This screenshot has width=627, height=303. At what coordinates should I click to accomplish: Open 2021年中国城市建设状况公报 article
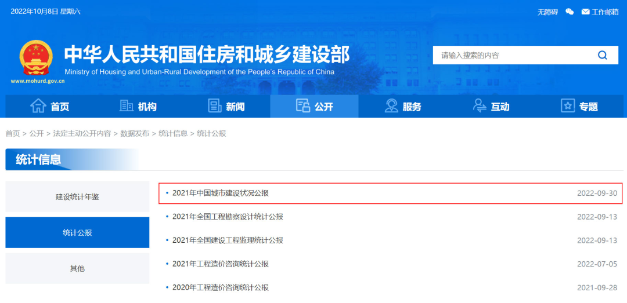point(221,193)
